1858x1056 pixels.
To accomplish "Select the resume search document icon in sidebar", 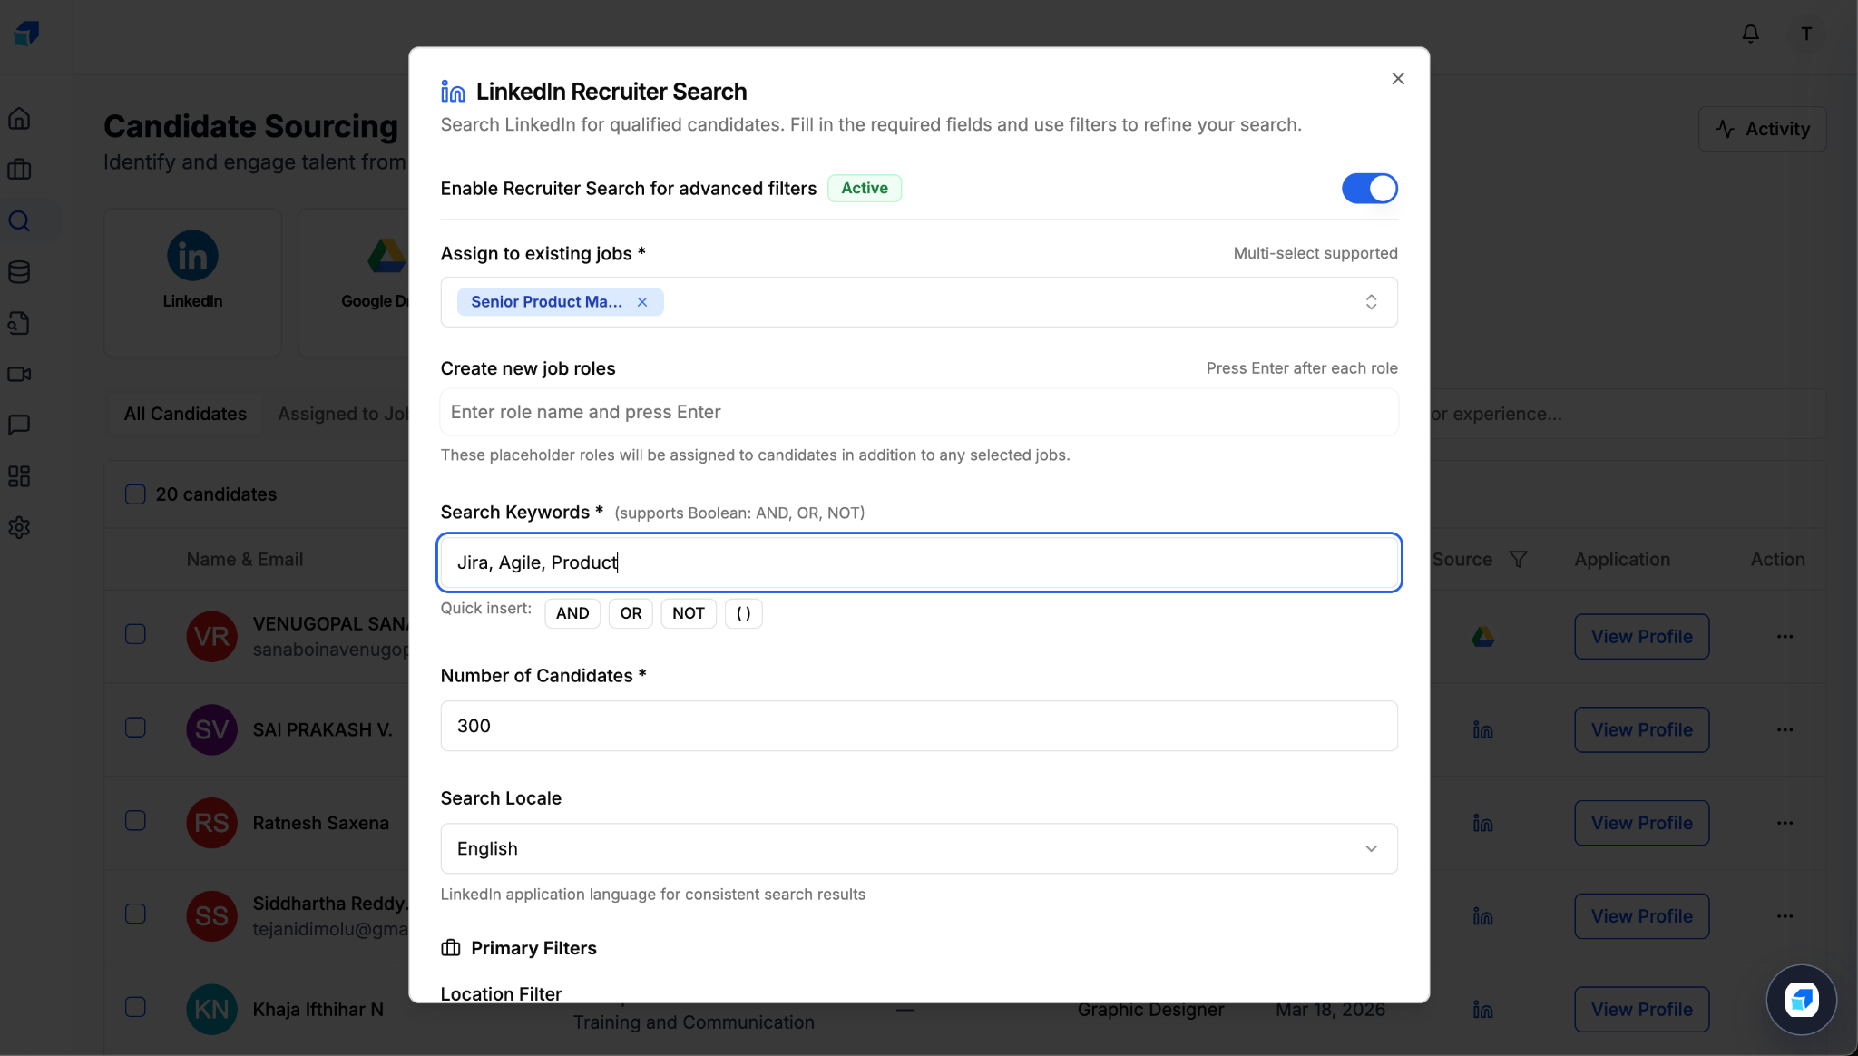I will (20, 323).
